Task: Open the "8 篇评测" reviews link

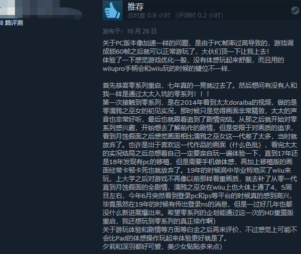Action: (x=11, y=23)
